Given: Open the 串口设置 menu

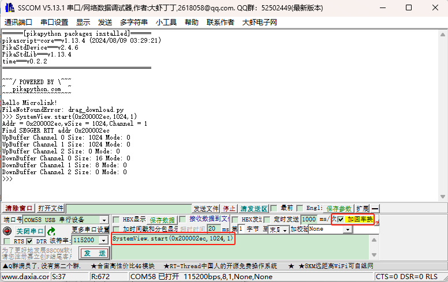Looking at the screenshot, I should [54, 22].
